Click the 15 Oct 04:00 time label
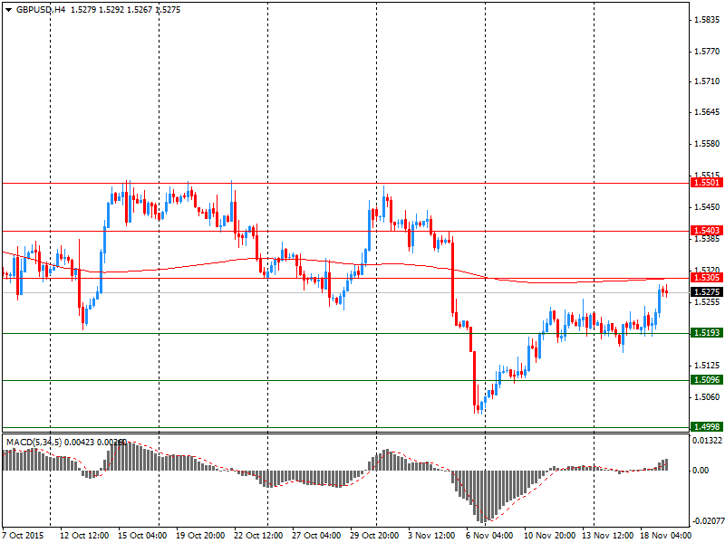This screenshot has height=543, width=725. 142,536
